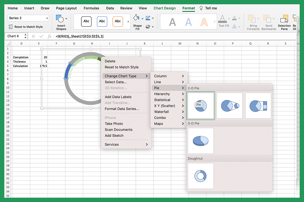
Task: Expand the Bring Forwards dropdown arrow
Action: 258,19
